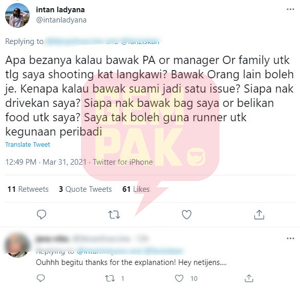Open intan ladyana's profile picture
300x289 pixels.
click(x=17, y=15)
